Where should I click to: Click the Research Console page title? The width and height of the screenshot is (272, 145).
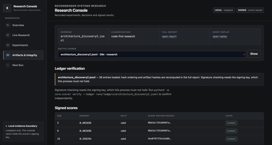71,10
